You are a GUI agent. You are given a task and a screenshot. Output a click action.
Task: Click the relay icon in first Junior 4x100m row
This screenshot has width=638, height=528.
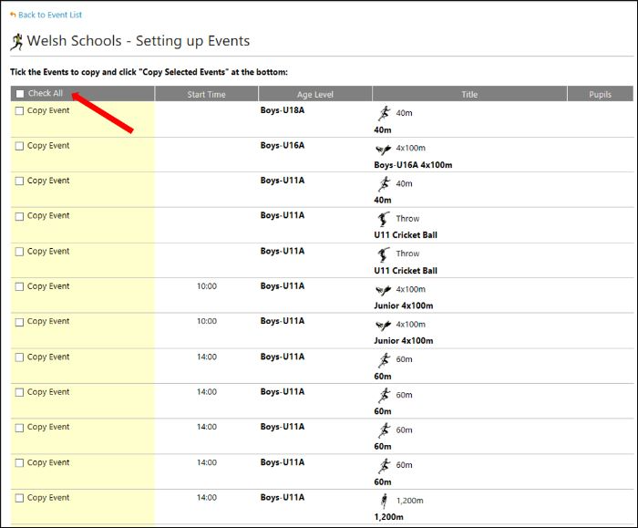(x=384, y=290)
